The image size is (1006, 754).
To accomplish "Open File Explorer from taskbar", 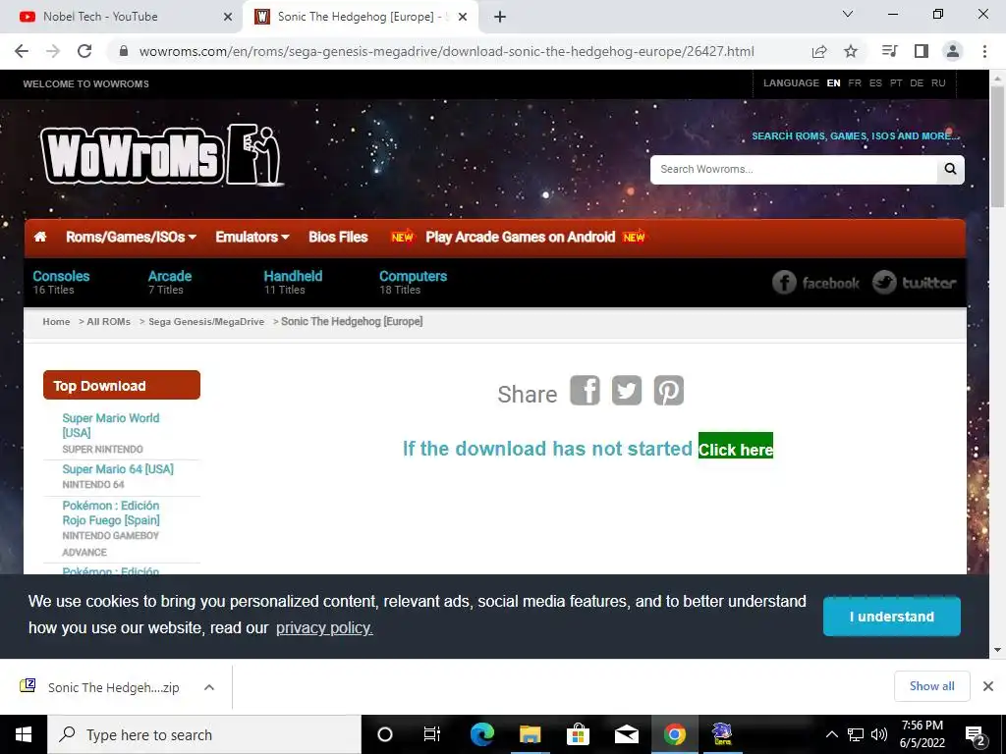I will point(530,734).
